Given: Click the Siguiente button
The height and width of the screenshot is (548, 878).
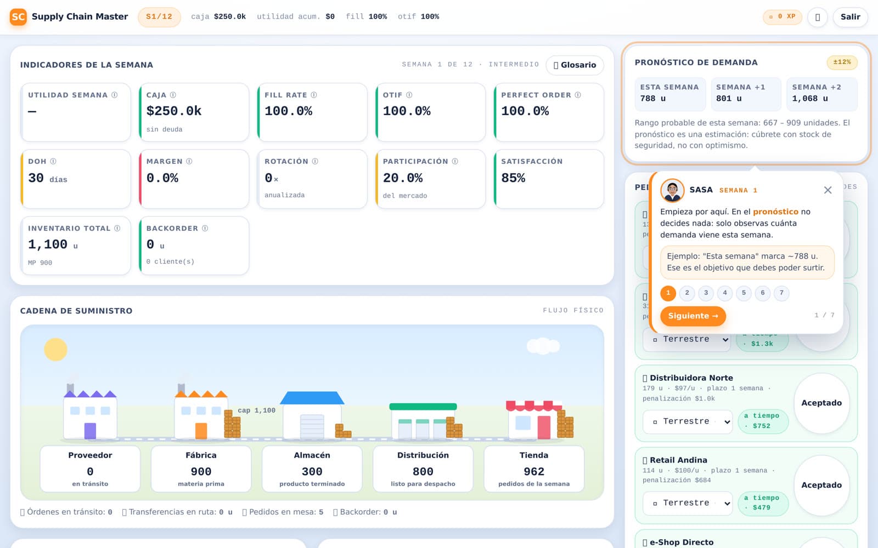Looking at the screenshot, I should (693, 316).
